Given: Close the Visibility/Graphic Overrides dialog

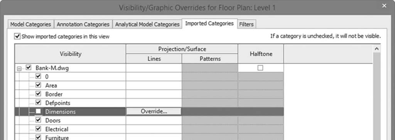Looking at the screenshot, I should (x=384, y=5).
